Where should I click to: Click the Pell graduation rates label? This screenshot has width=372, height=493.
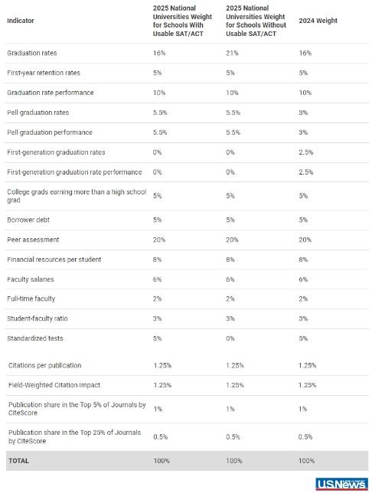click(38, 113)
